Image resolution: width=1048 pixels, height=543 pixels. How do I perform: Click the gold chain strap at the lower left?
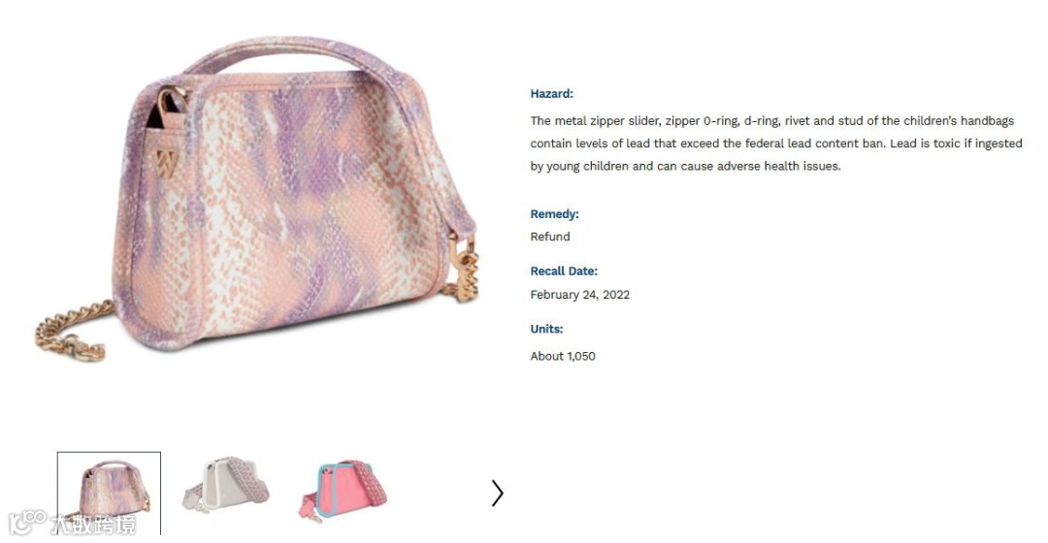point(74,332)
